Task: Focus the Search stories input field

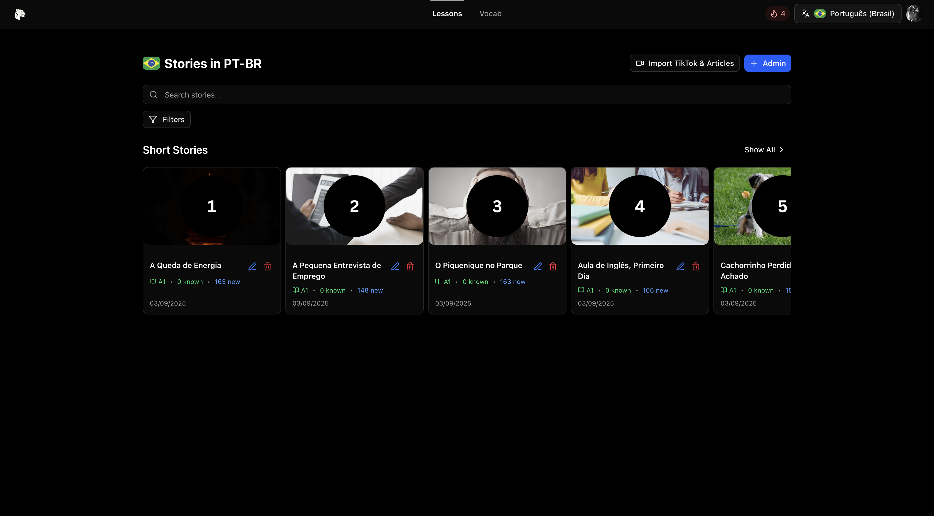Action: pos(467,95)
